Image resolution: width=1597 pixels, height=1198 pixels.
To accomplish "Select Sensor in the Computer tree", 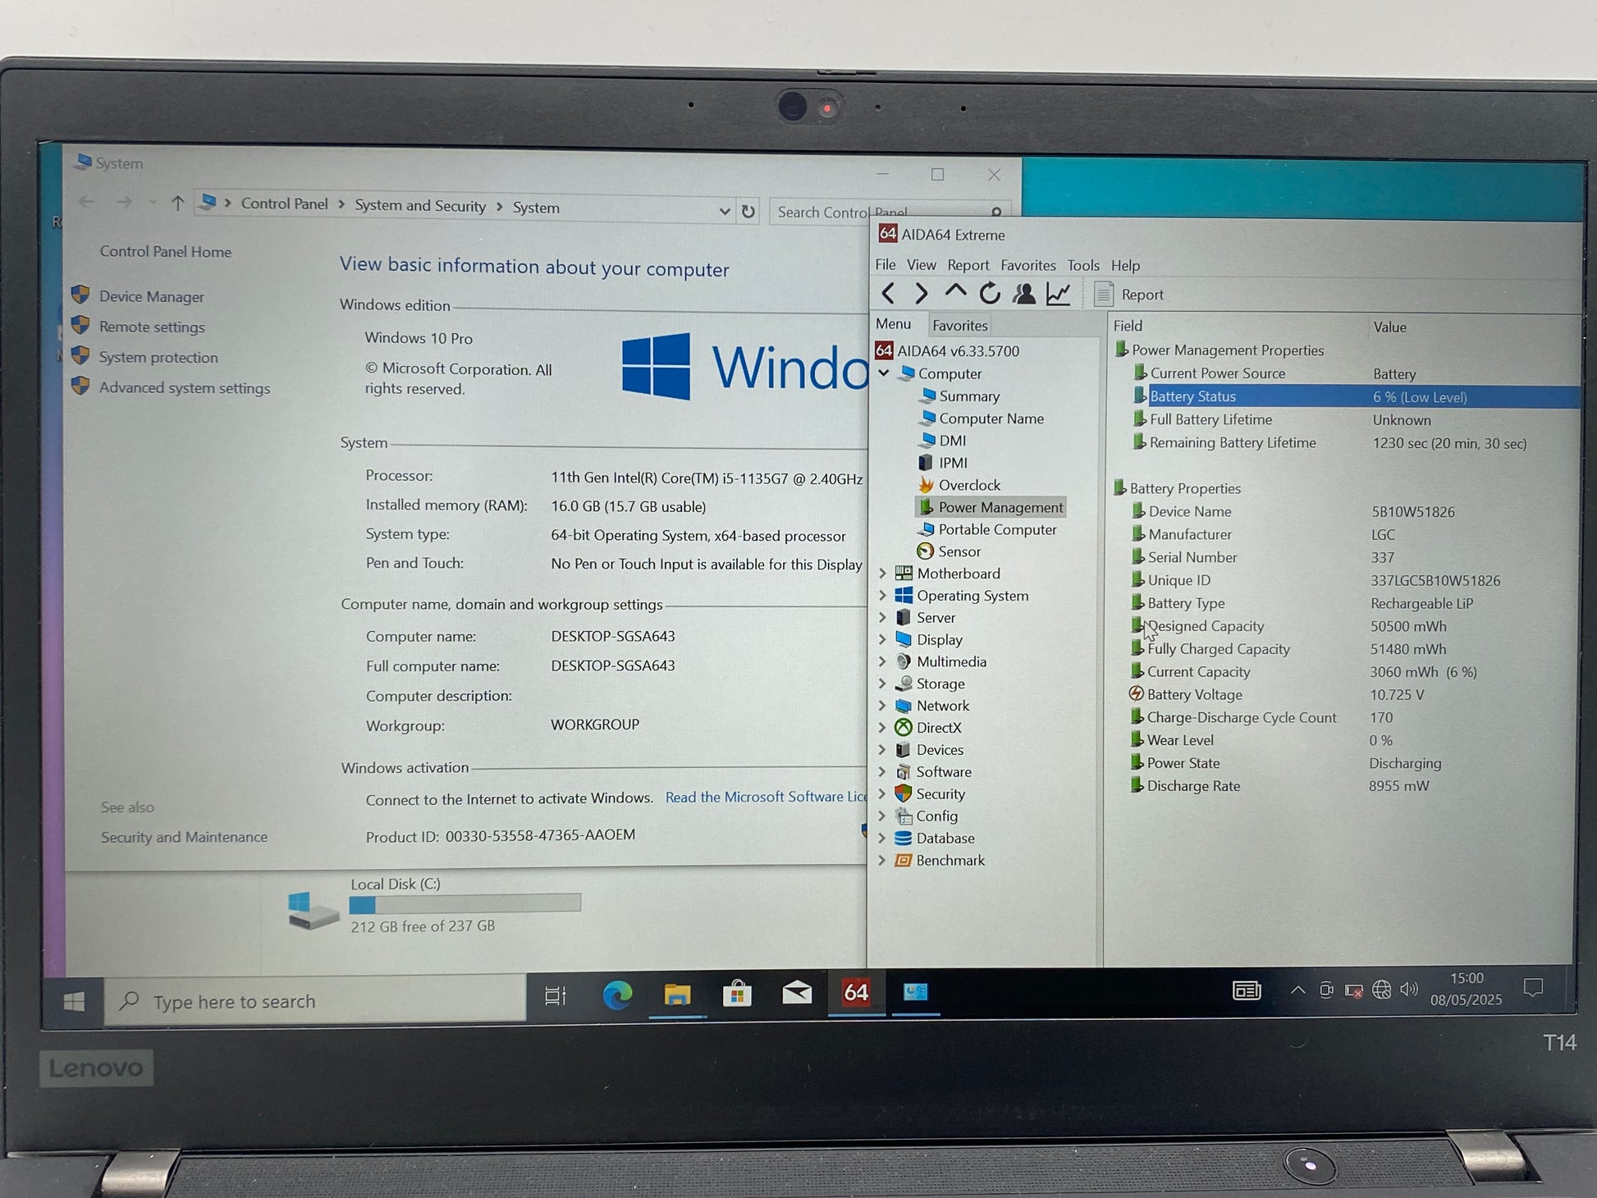I will 959,551.
